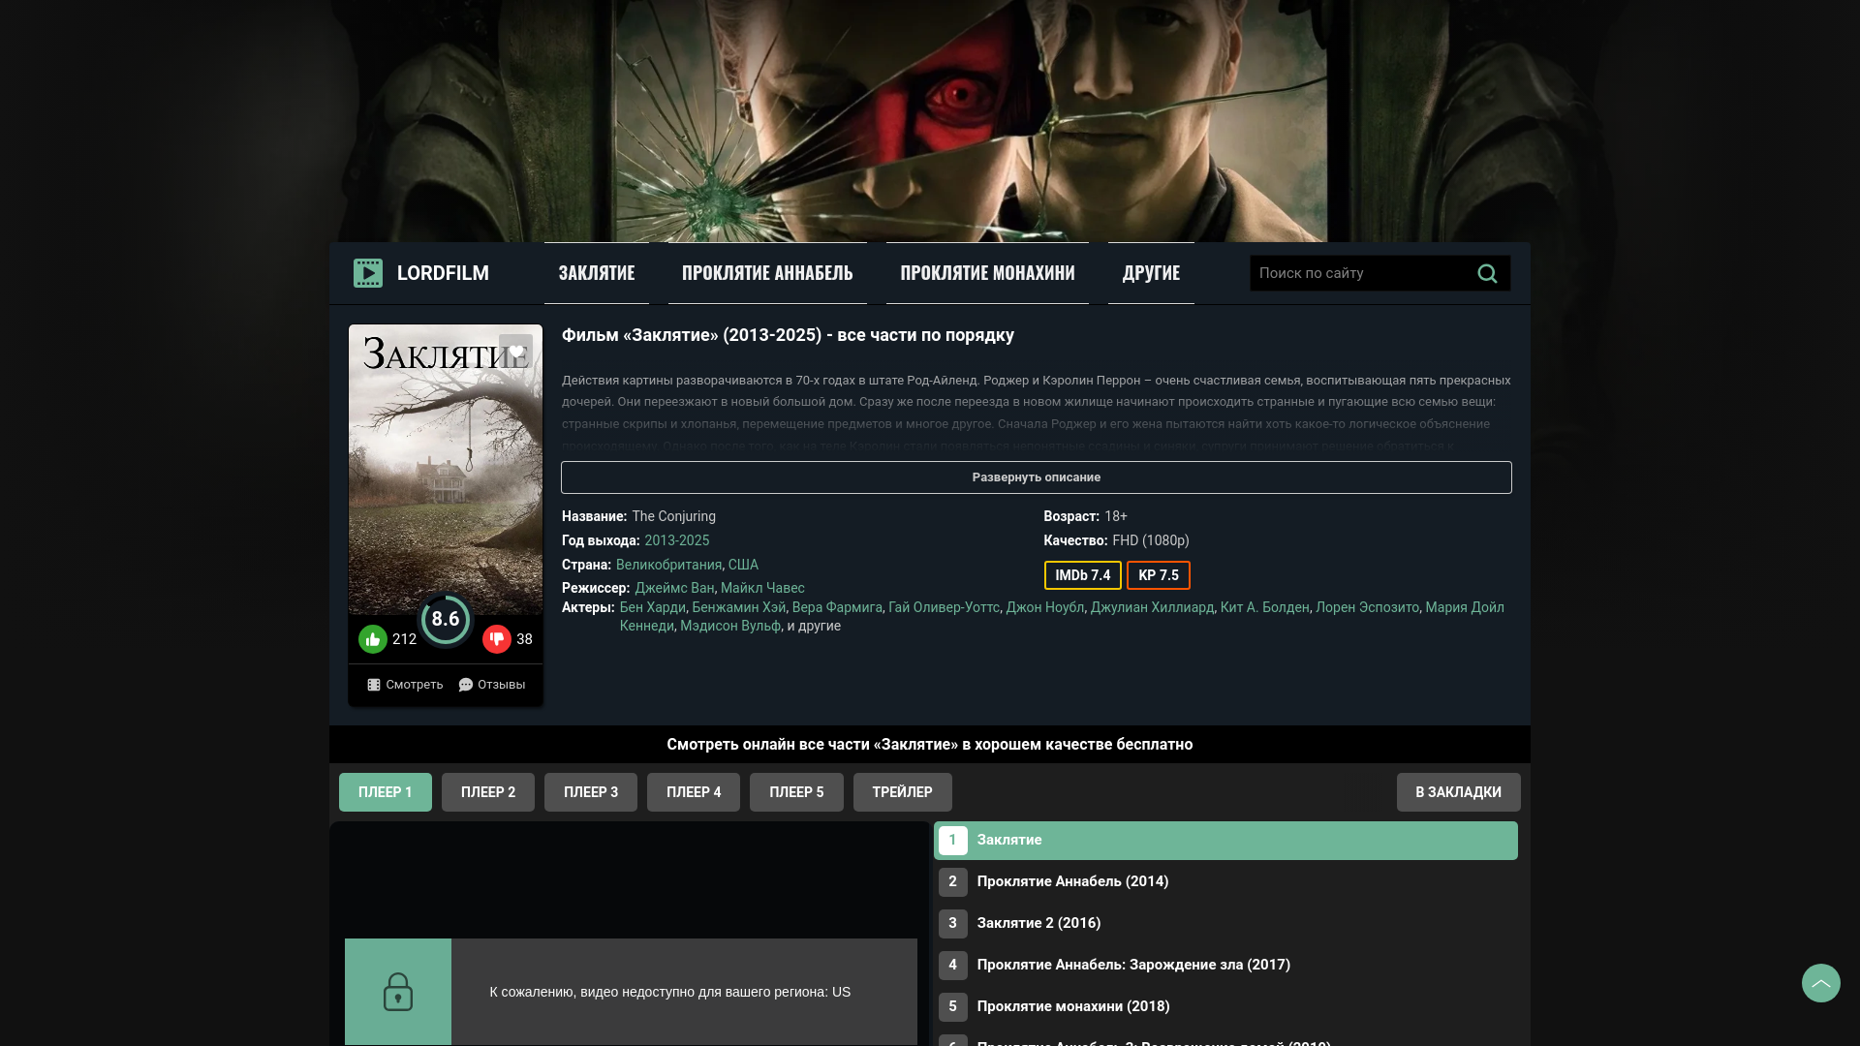Click the 8.6 circular rating indicator

coord(446,619)
